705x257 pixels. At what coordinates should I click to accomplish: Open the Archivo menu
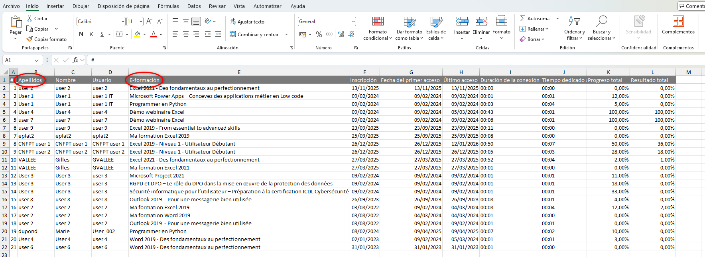(x=11, y=6)
